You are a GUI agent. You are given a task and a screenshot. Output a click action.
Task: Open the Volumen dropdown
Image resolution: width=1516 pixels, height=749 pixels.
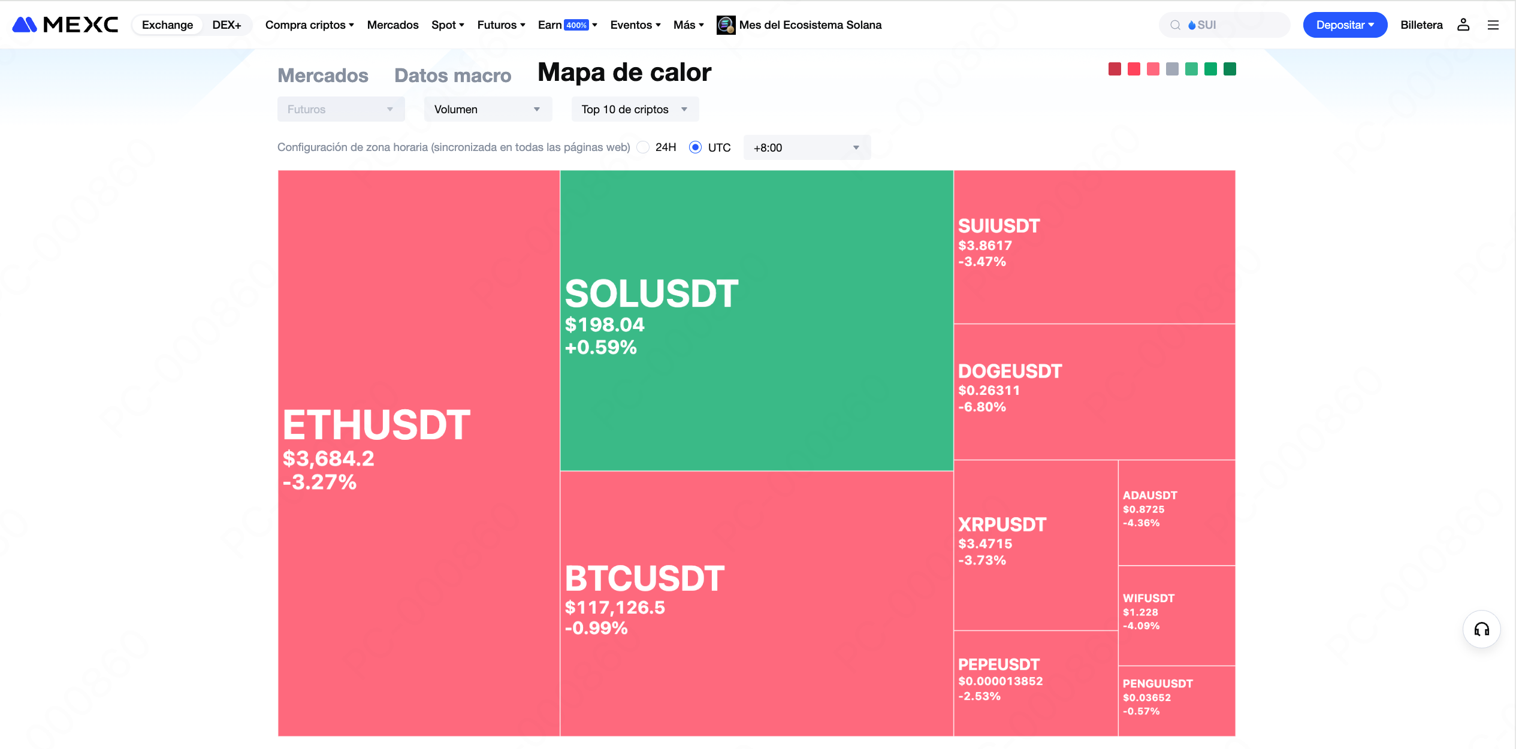tap(487, 109)
